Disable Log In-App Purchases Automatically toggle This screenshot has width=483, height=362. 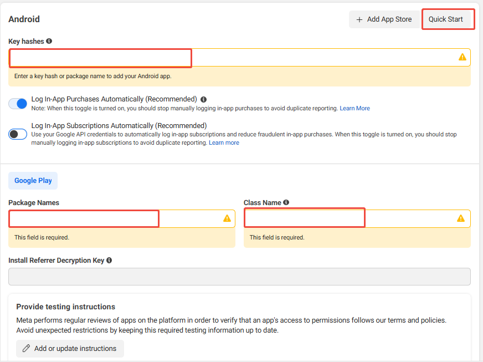coord(18,104)
